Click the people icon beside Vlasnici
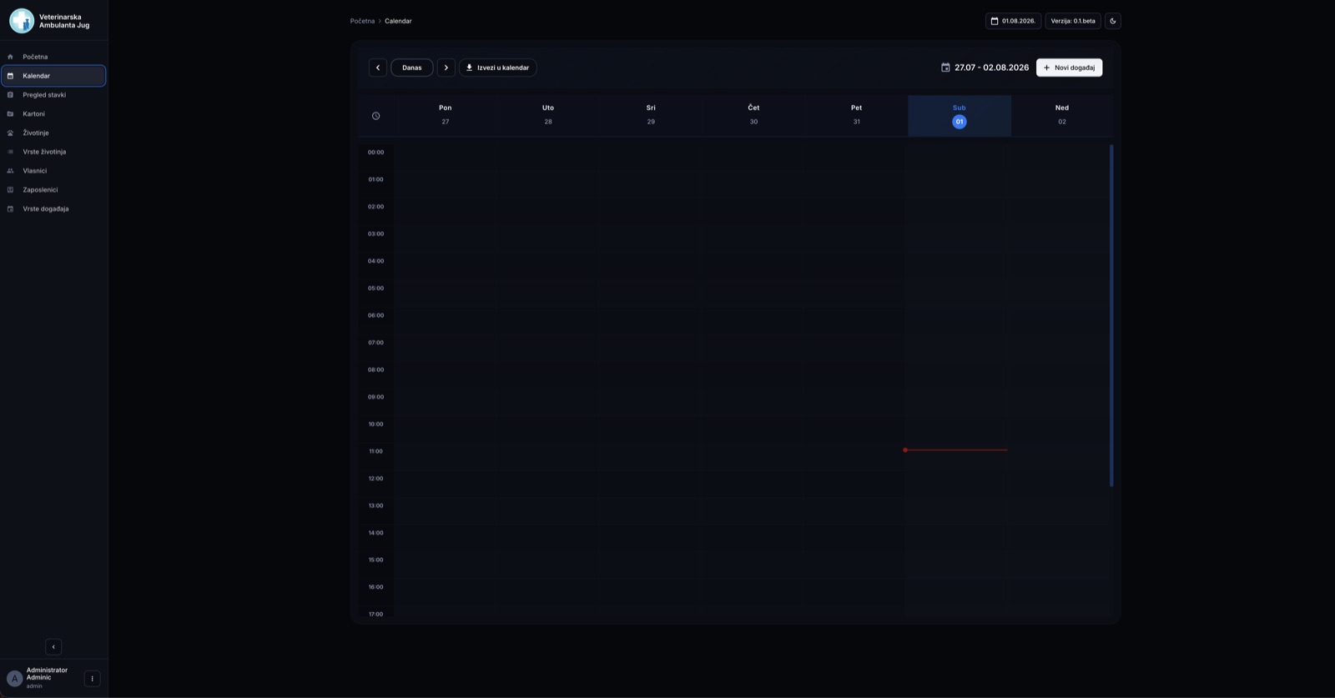Screen dimensions: 1335x698 (x=10, y=171)
